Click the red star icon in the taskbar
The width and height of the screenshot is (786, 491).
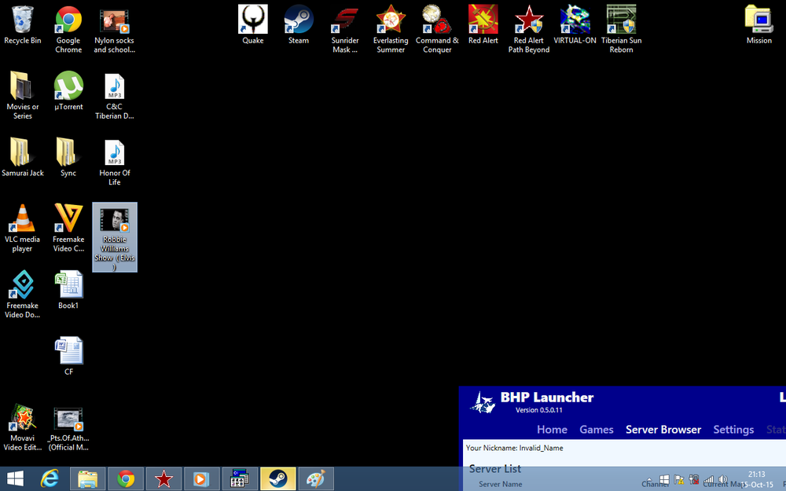[x=163, y=479]
